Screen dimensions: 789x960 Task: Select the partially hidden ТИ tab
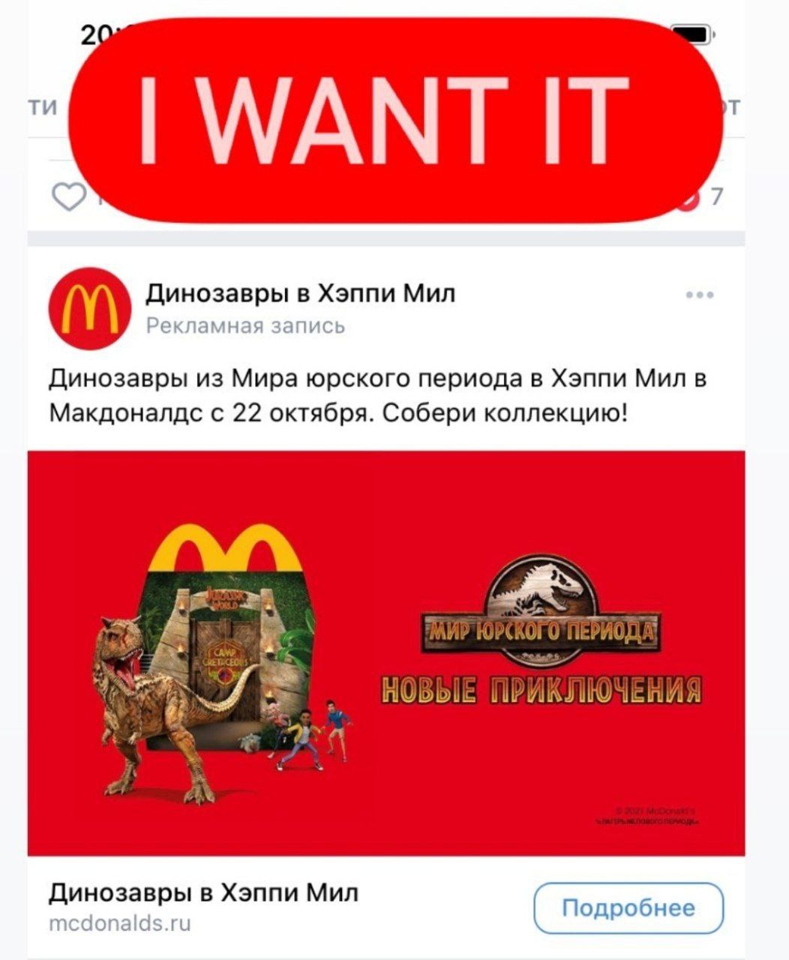pyautogui.click(x=43, y=107)
